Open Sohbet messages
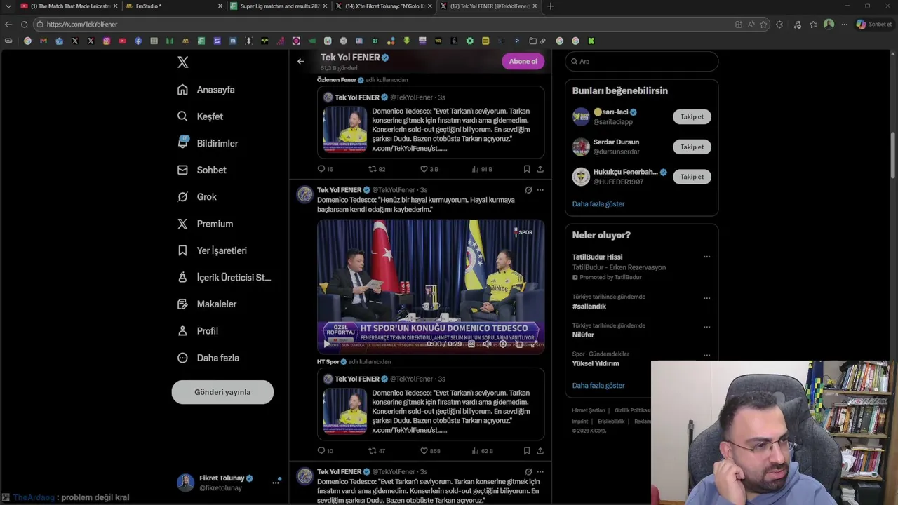Viewport: 898px width, 505px height. [x=201, y=170]
